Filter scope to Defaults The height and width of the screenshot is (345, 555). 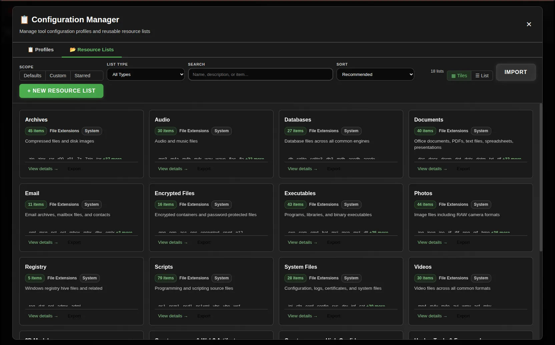[32, 76]
